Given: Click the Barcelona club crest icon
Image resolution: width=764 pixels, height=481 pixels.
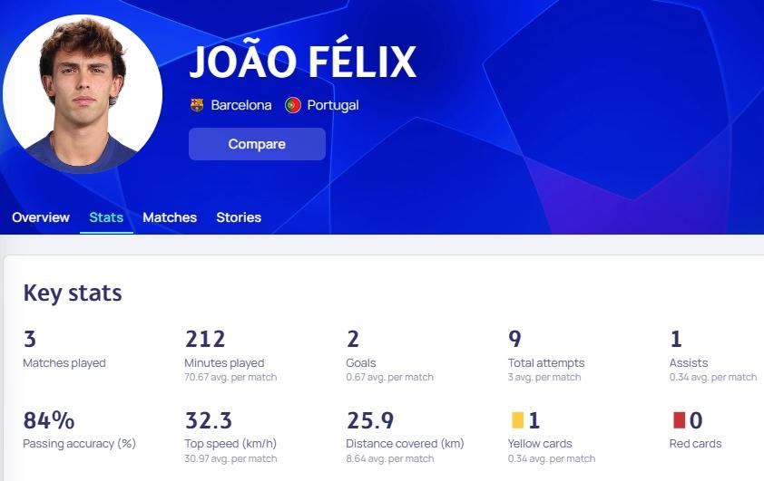Looking at the screenshot, I should coord(197,105).
